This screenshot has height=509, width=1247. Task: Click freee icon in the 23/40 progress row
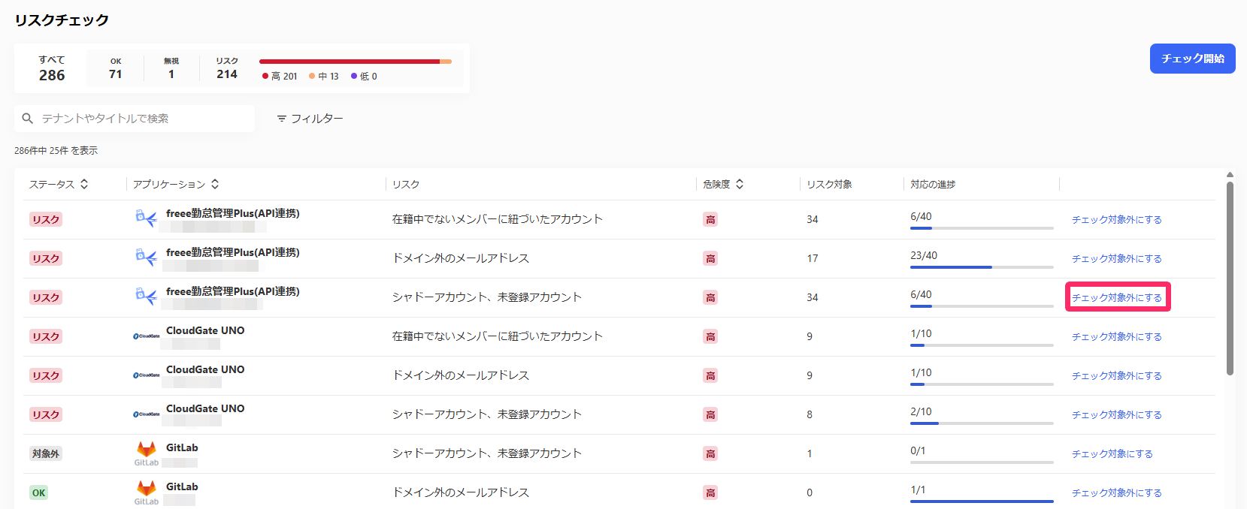tap(146, 258)
